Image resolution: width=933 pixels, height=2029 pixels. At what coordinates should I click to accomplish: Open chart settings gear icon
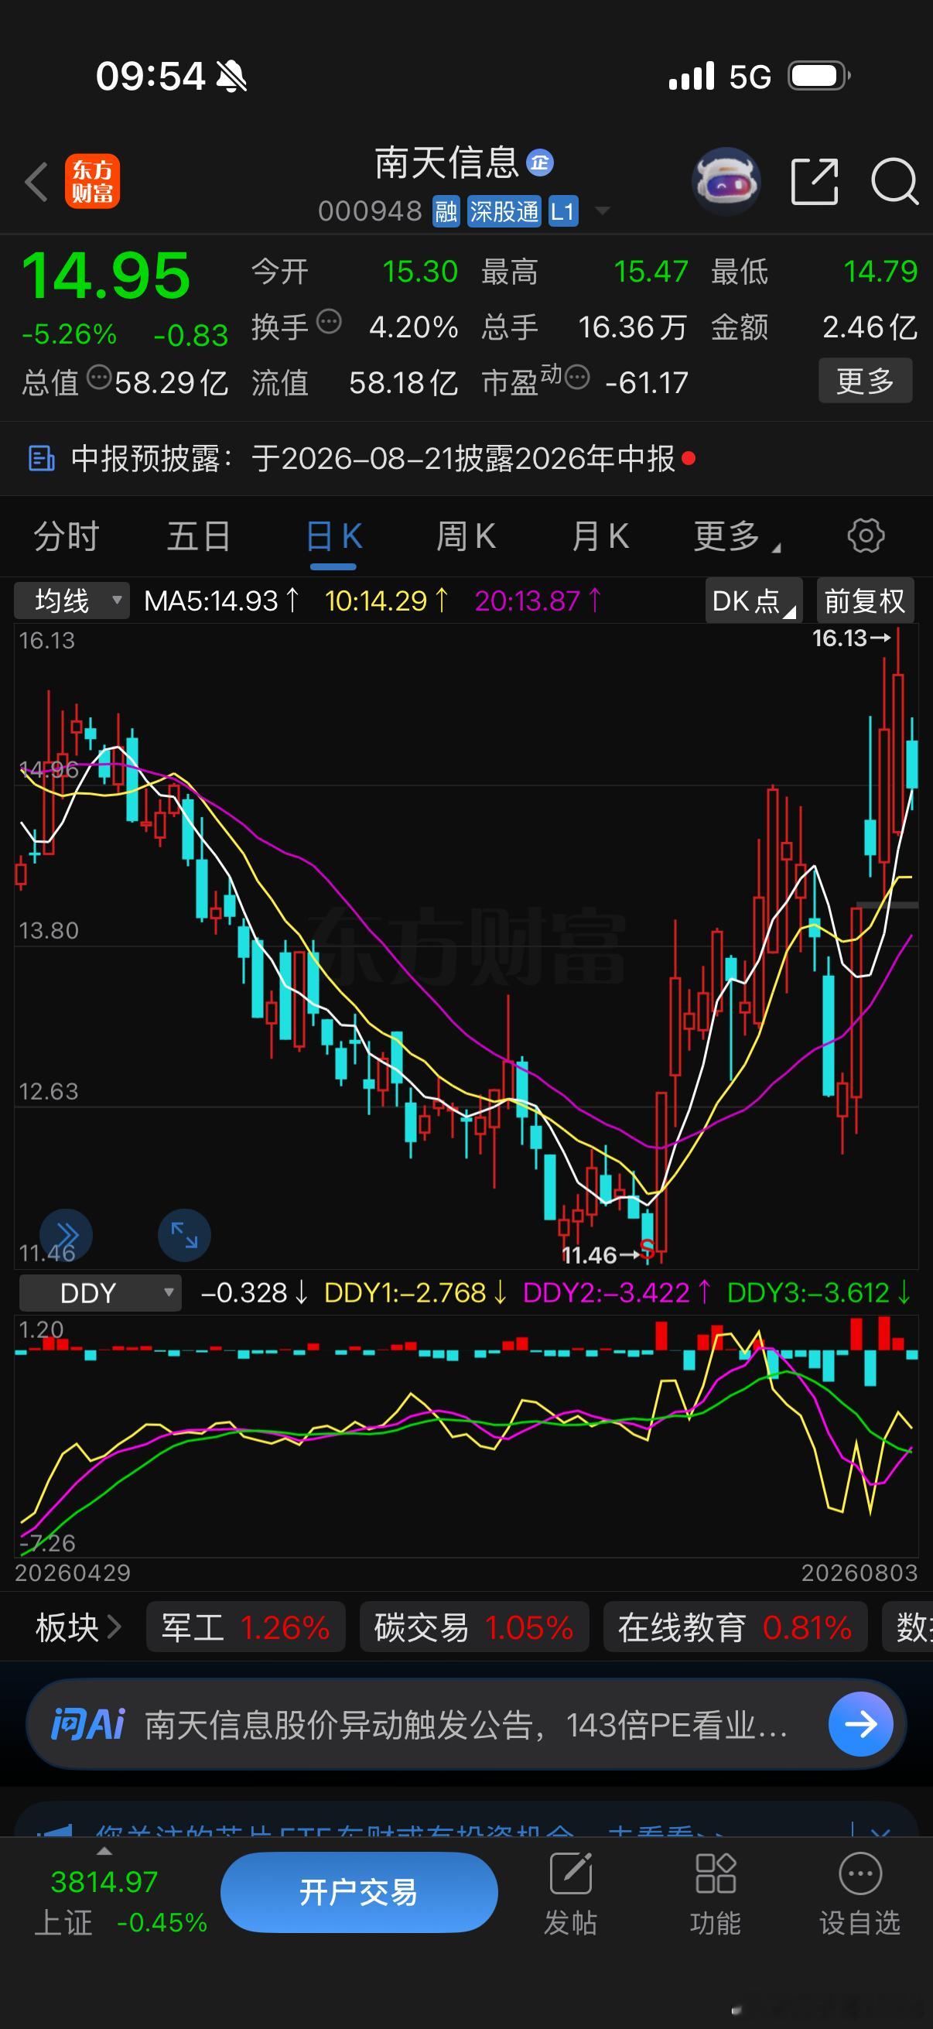(865, 535)
